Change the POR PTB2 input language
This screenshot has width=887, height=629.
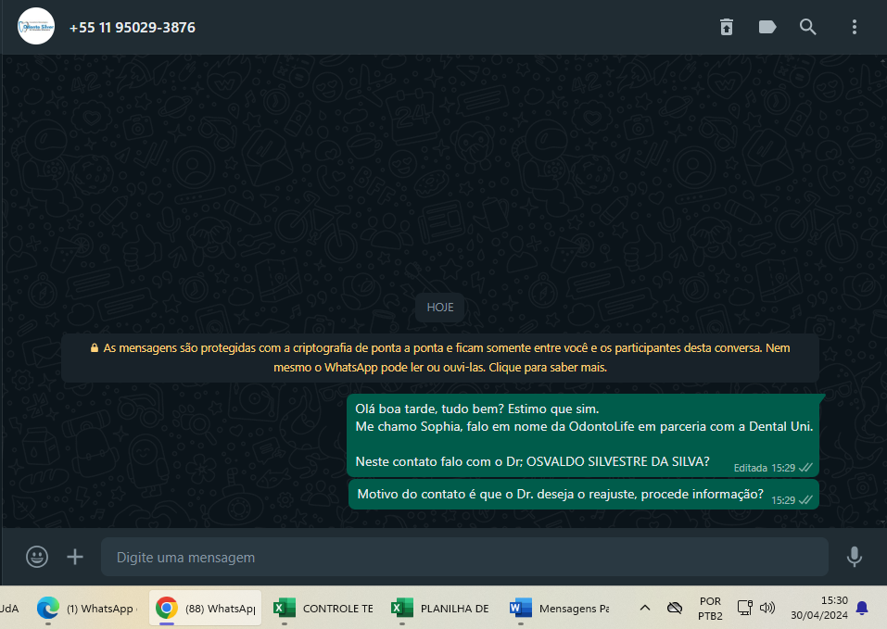[x=710, y=608]
